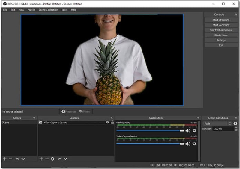Remove the selected source with minus icon
Viewport: 240px width, 169px height.
click(x=47, y=159)
